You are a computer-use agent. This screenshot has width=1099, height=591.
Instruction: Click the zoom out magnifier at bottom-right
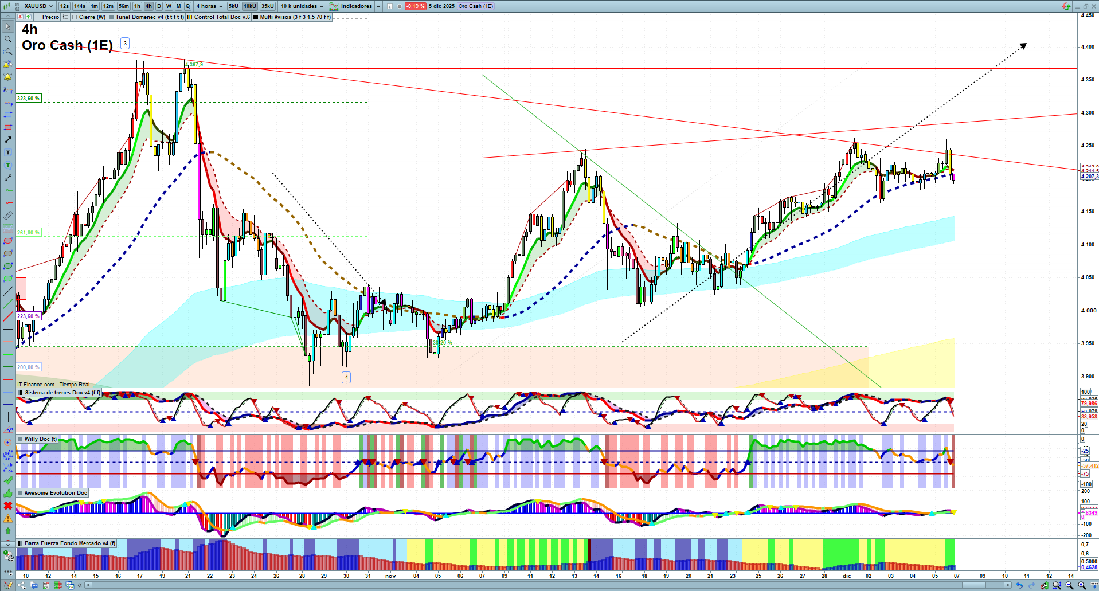[1069, 585]
